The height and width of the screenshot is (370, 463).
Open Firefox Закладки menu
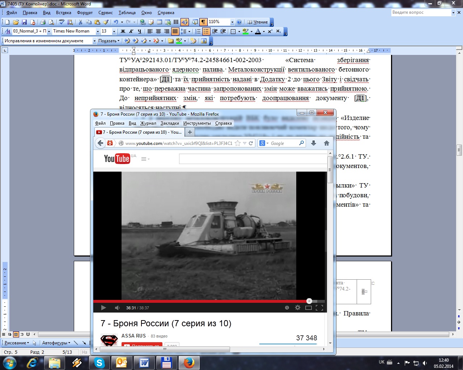click(170, 123)
